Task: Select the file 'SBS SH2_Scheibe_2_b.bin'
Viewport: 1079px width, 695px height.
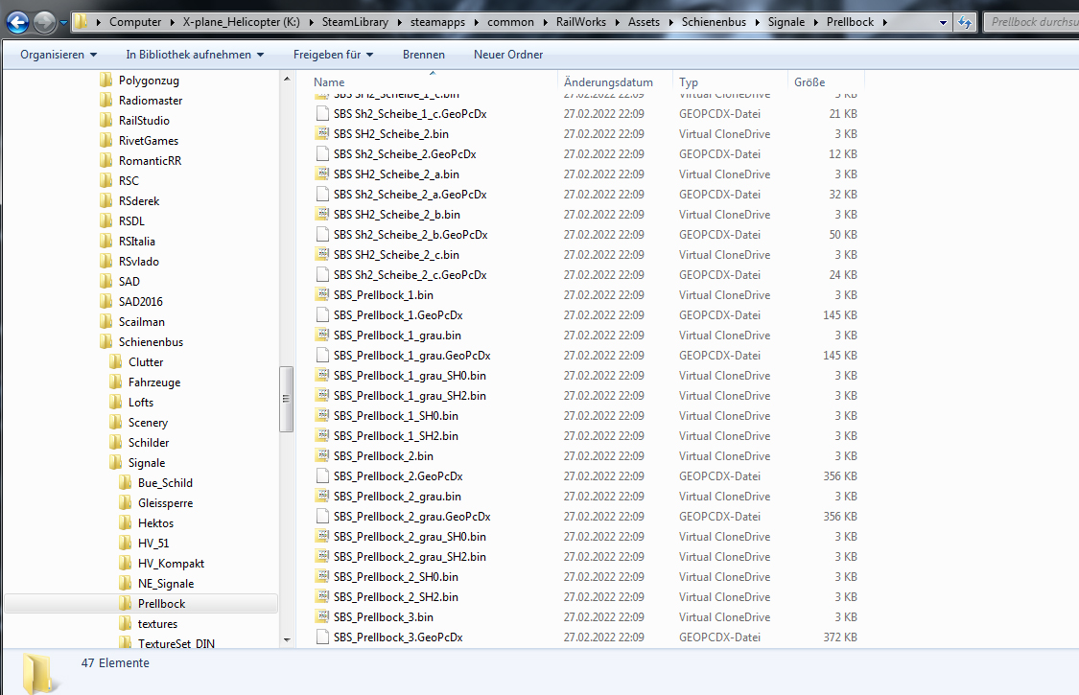Action: coord(397,215)
